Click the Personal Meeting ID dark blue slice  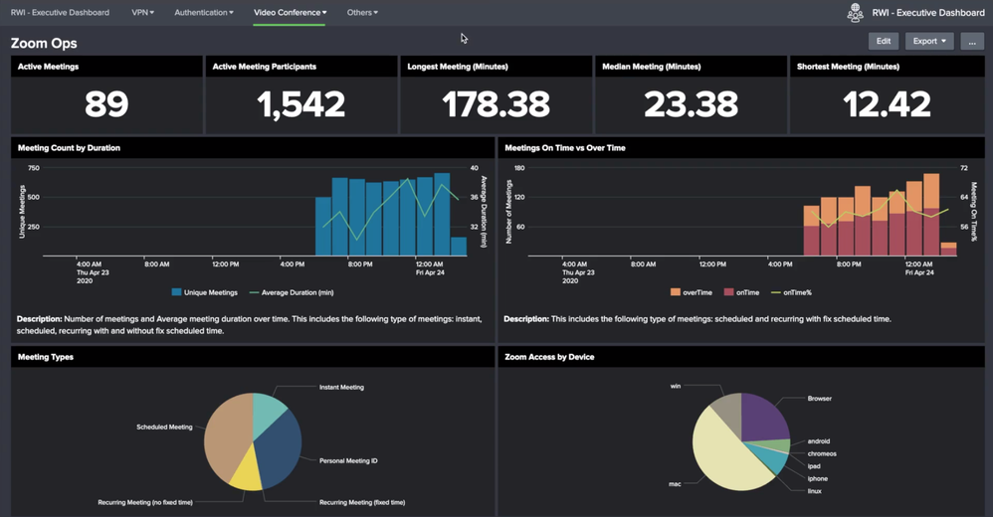(x=279, y=449)
